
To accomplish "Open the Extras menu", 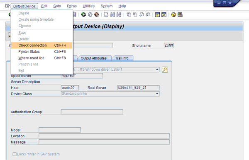I will coord(72,6).
